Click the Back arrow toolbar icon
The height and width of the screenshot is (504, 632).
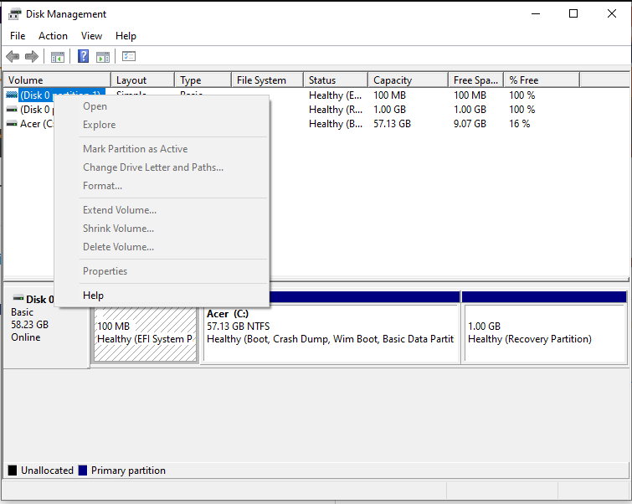point(13,57)
